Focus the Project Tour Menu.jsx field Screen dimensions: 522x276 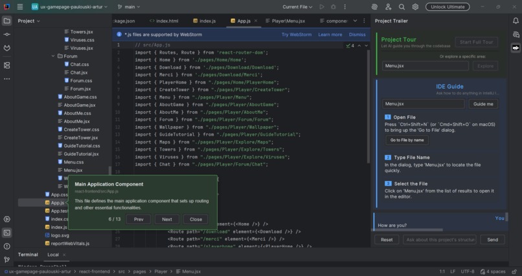(425, 66)
